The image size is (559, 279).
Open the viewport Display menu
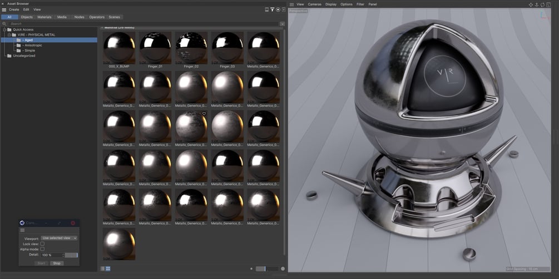click(331, 4)
